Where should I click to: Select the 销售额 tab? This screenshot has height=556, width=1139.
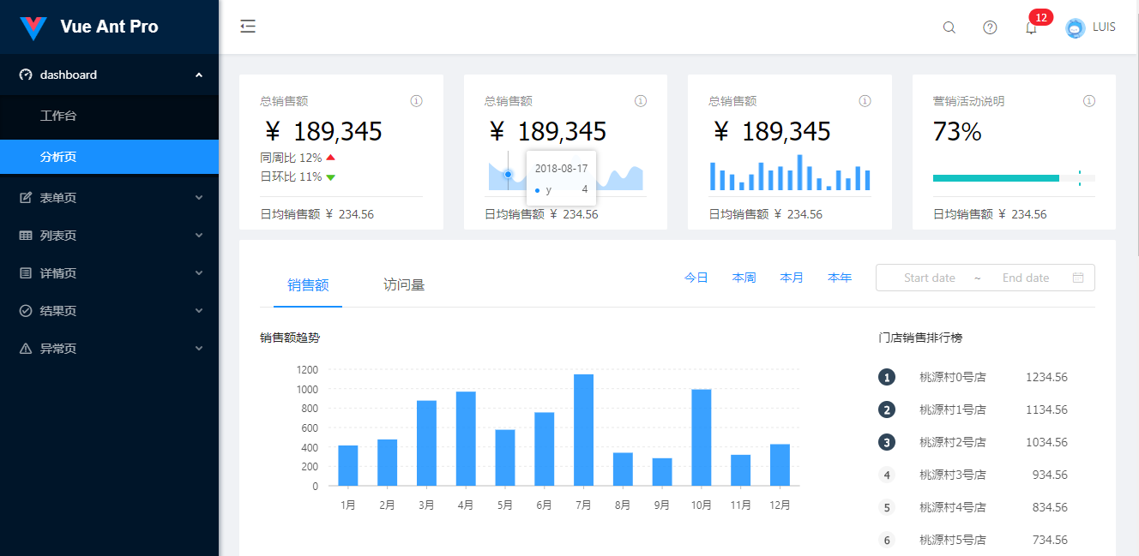(x=308, y=285)
